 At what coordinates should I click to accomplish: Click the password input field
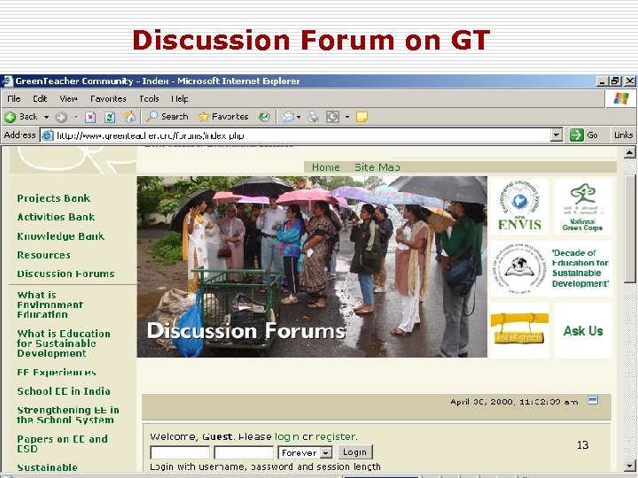pos(244,452)
